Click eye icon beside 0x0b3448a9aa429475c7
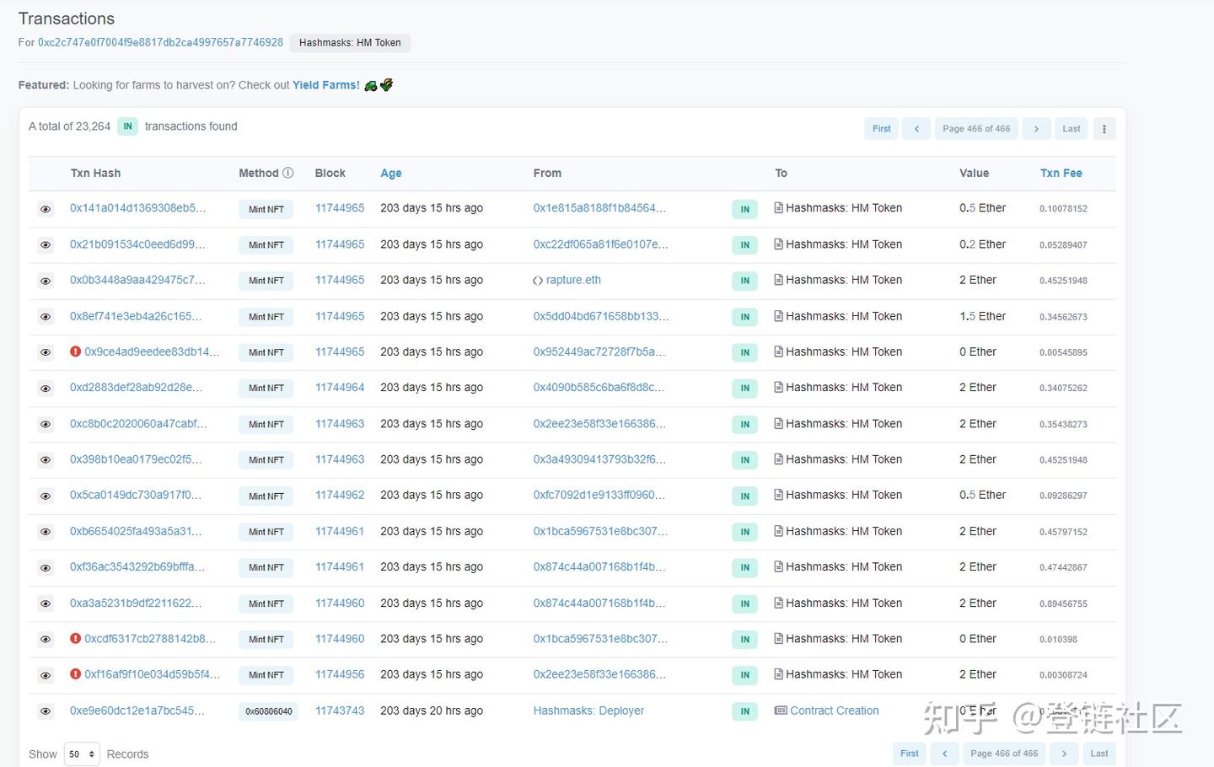The width and height of the screenshot is (1214, 767). tap(46, 281)
